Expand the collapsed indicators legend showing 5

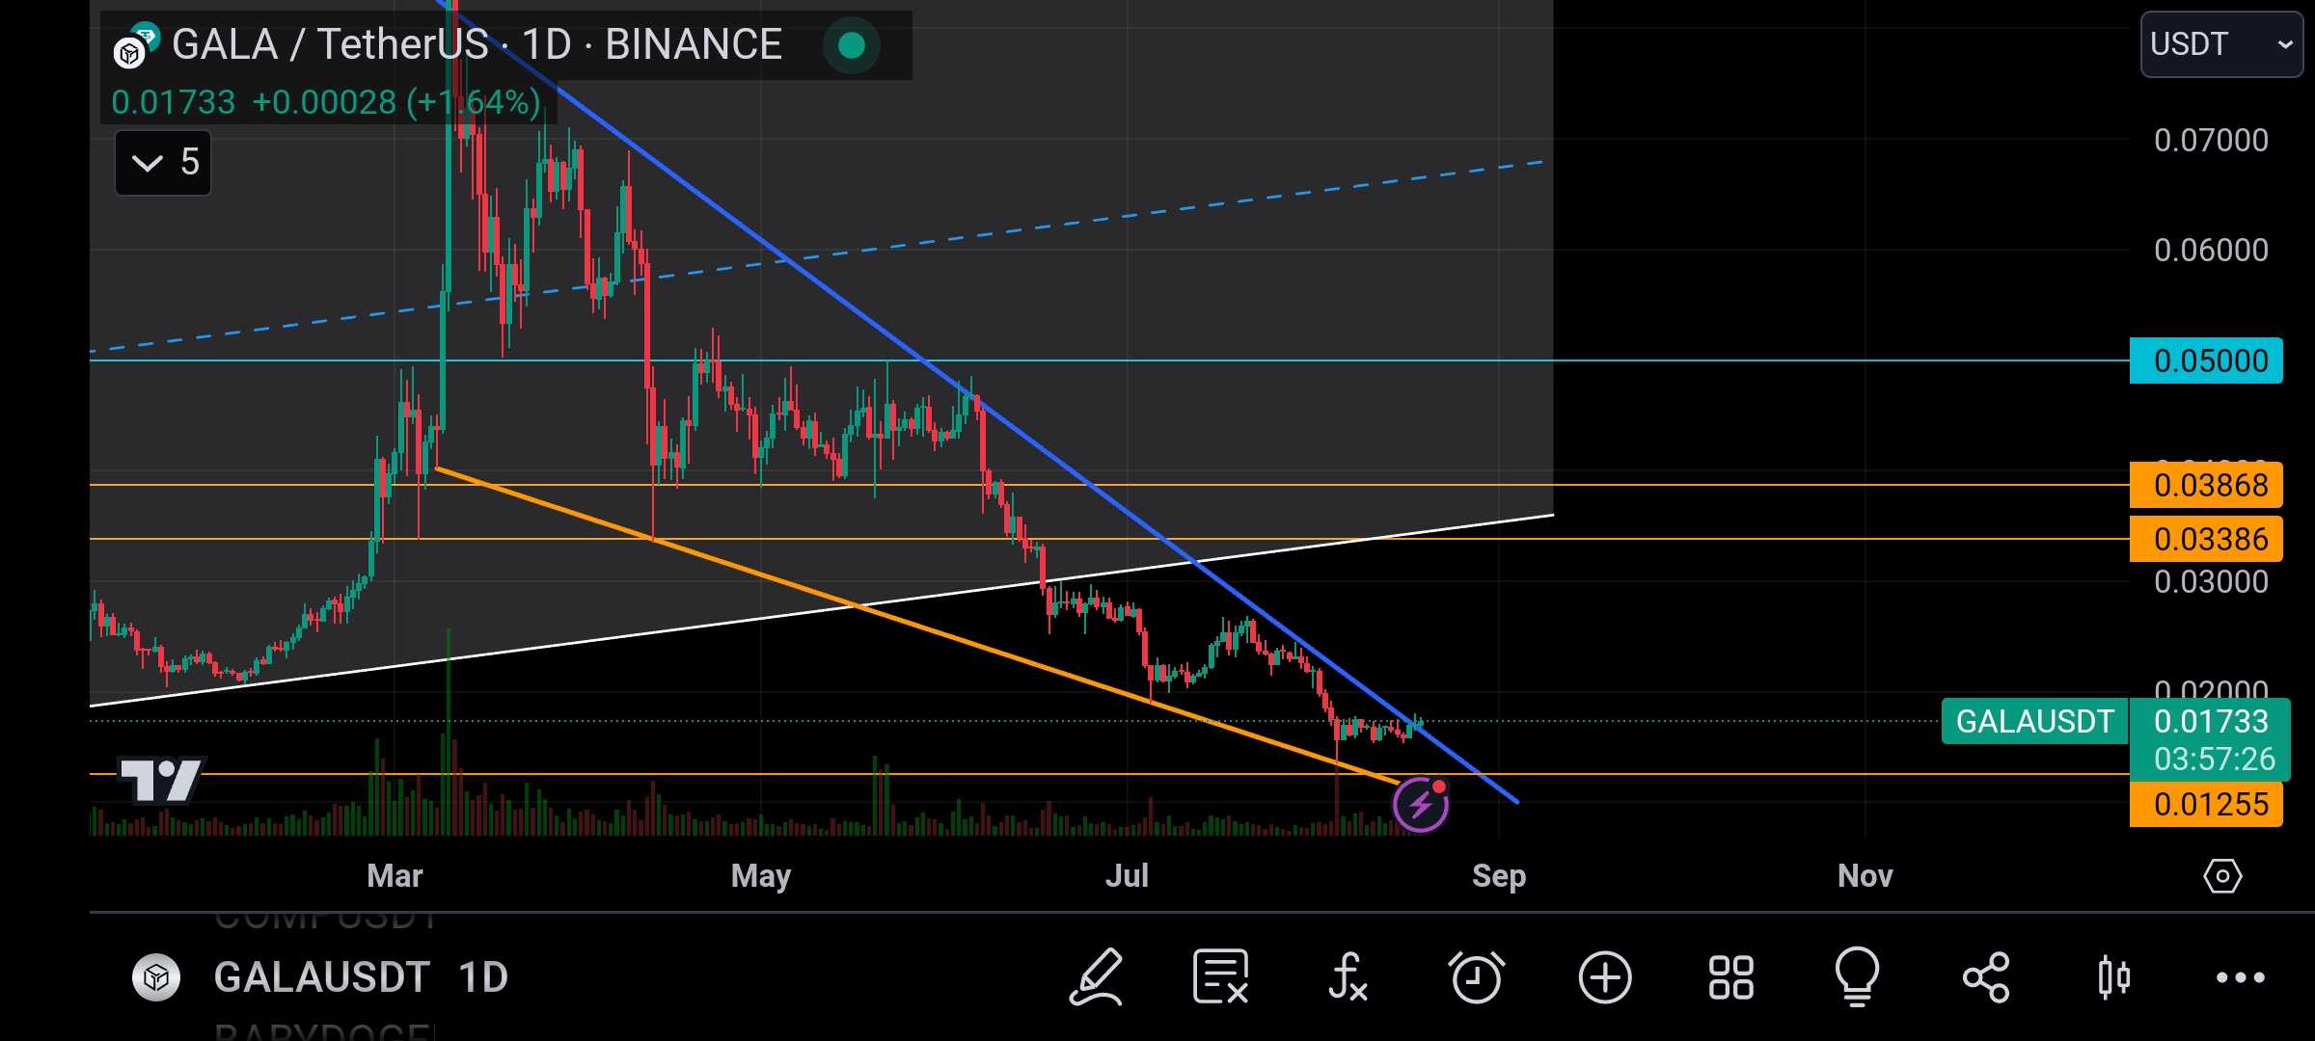click(163, 163)
